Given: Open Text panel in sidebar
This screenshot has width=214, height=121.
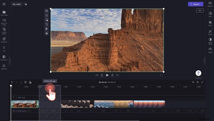Looking at the screenshot, I should [4, 49].
